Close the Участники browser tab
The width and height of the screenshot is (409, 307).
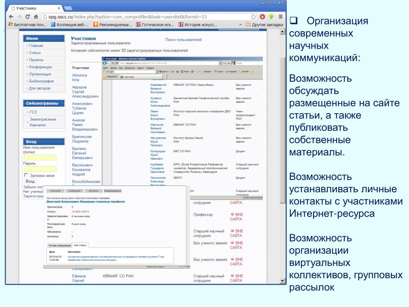[x=59, y=8]
